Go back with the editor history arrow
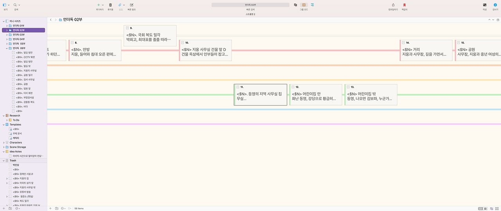This screenshot has width=501, height=211. tap(50, 20)
